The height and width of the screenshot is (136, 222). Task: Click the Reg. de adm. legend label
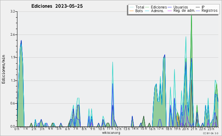[184, 11]
